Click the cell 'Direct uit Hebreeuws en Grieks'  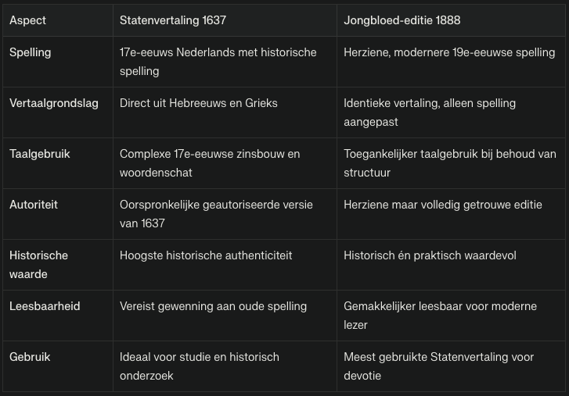[x=199, y=103]
